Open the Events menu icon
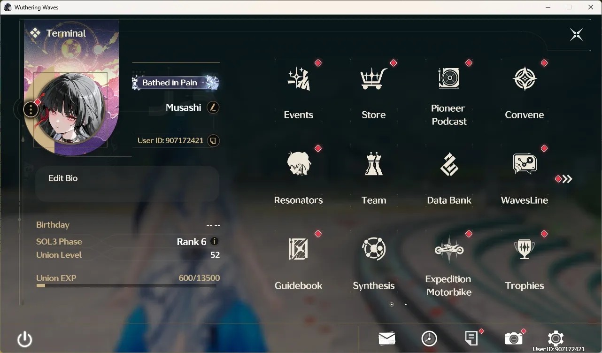Screen dimensions: 602x353 point(299,79)
